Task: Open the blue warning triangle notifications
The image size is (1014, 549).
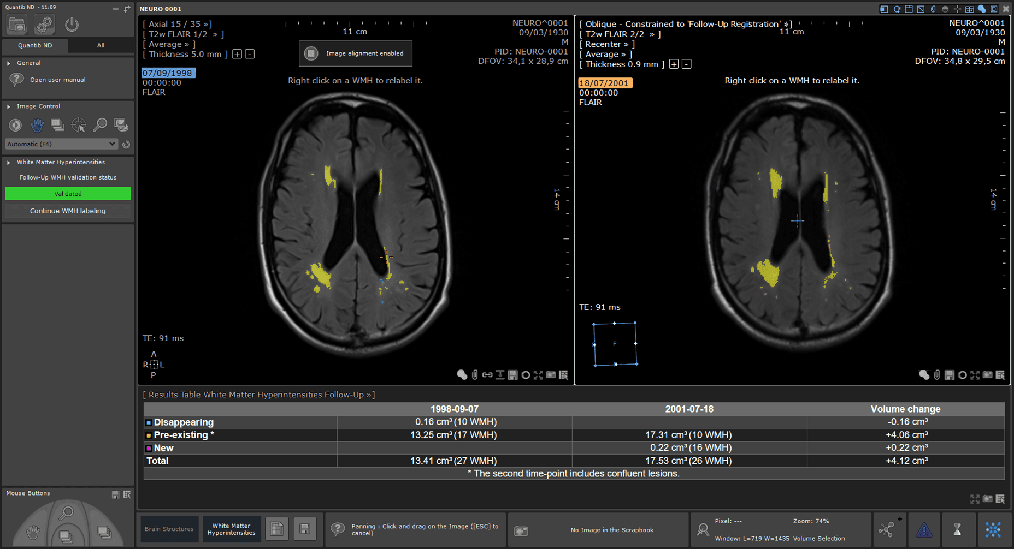Action: pyautogui.click(x=924, y=529)
